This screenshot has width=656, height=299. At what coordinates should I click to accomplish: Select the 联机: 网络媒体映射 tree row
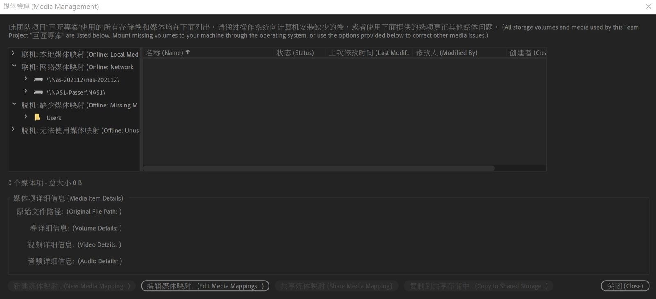(74, 67)
